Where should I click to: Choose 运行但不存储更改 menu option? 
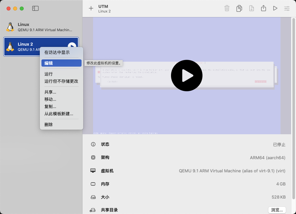coord(61,81)
